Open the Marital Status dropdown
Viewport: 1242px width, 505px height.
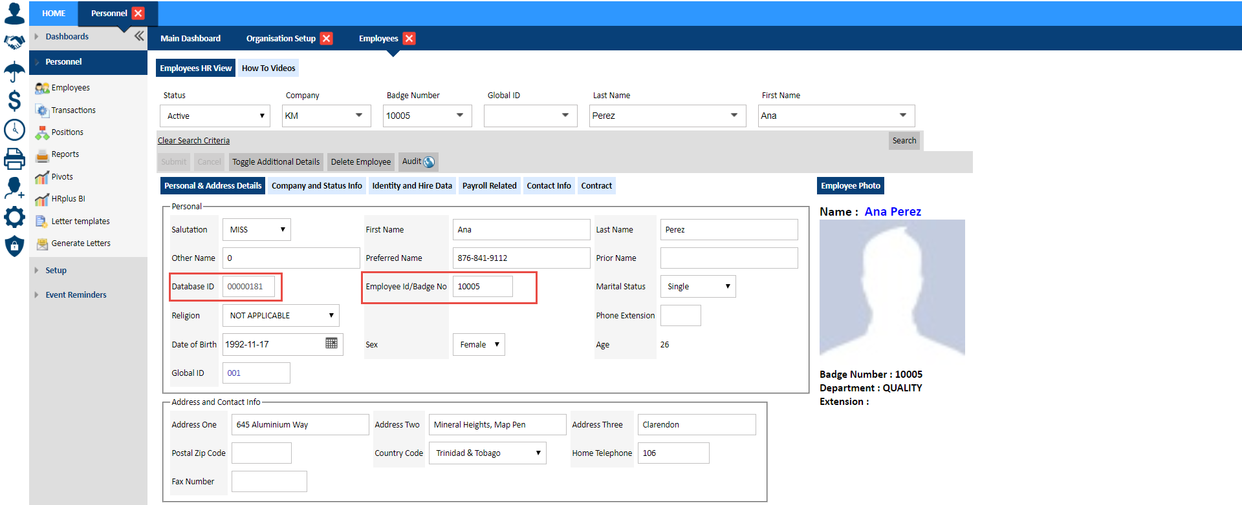pyautogui.click(x=698, y=286)
